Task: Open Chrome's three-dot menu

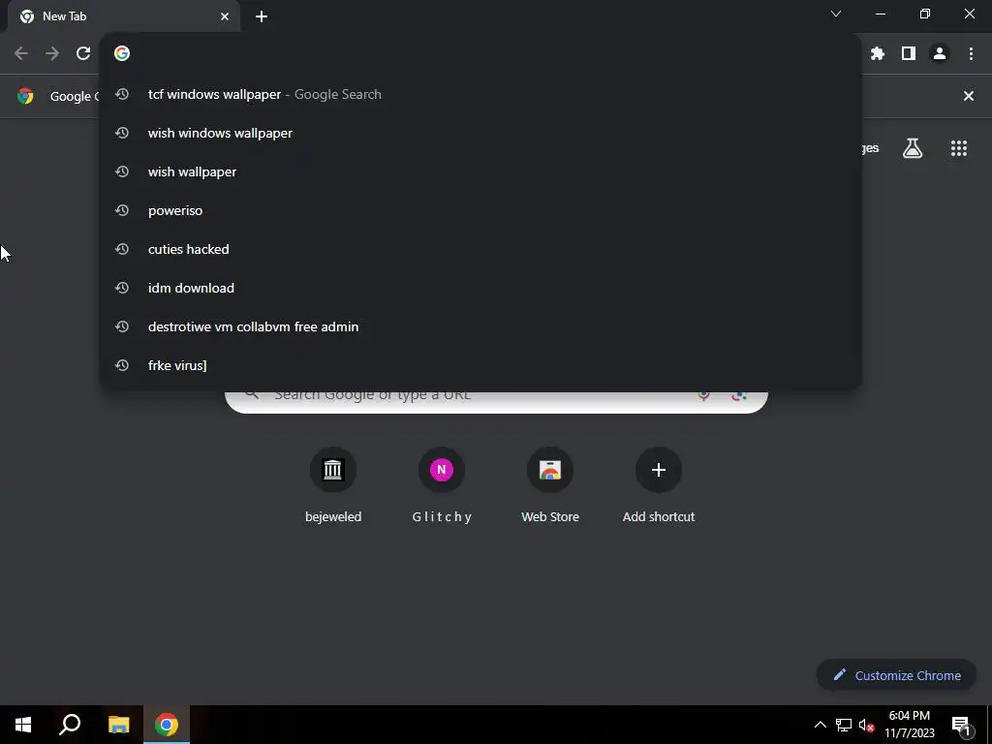Action: click(971, 54)
